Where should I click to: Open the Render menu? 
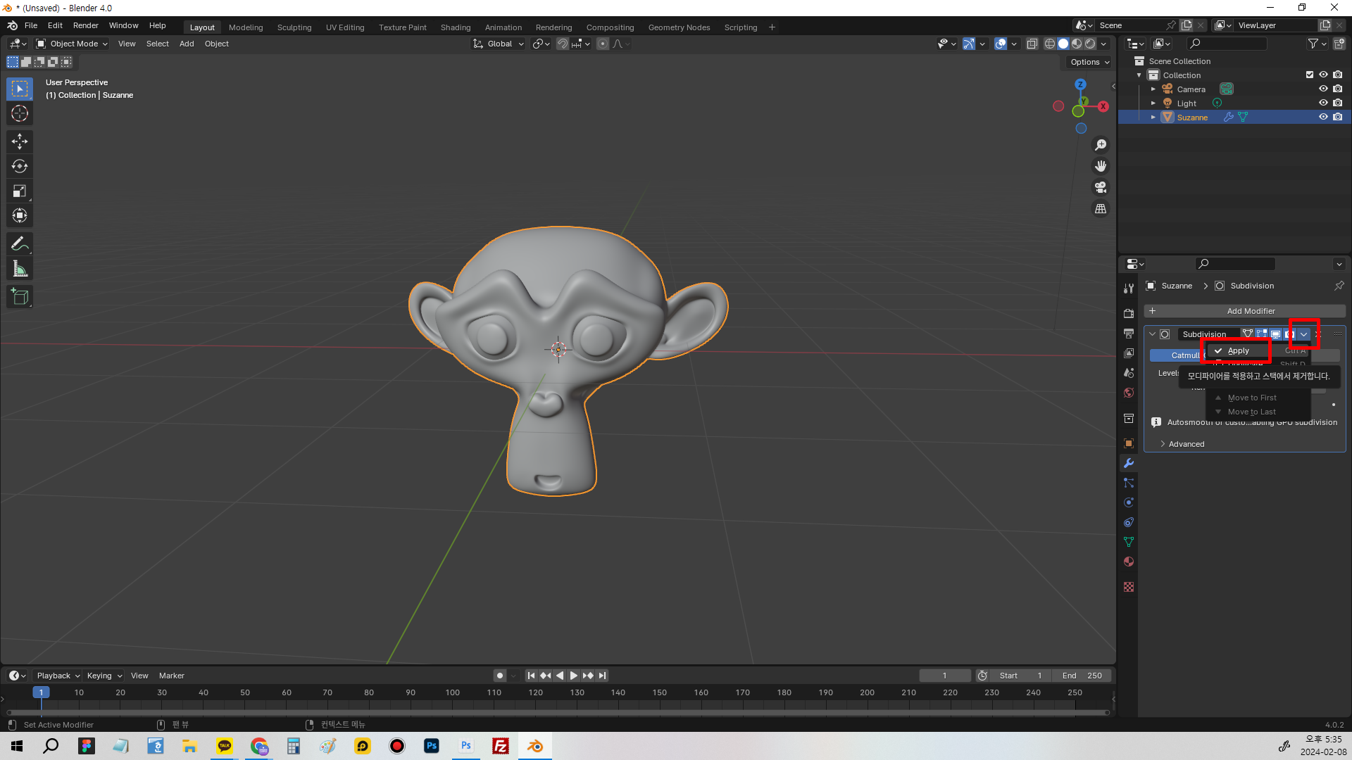[x=86, y=25]
